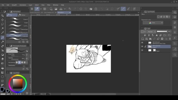Select third anti-aliasing level option
This screenshot has height=100, width=178.
tap(22, 62)
